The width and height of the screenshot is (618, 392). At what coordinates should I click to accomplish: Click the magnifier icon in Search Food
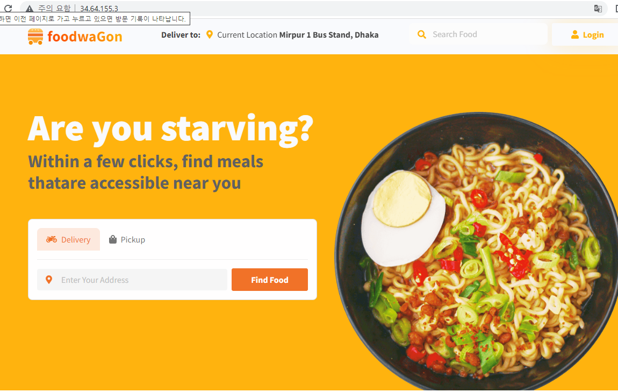(x=422, y=34)
